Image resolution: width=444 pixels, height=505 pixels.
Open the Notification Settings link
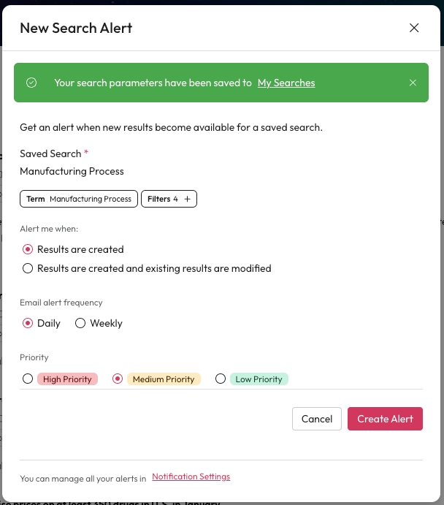[191, 476]
